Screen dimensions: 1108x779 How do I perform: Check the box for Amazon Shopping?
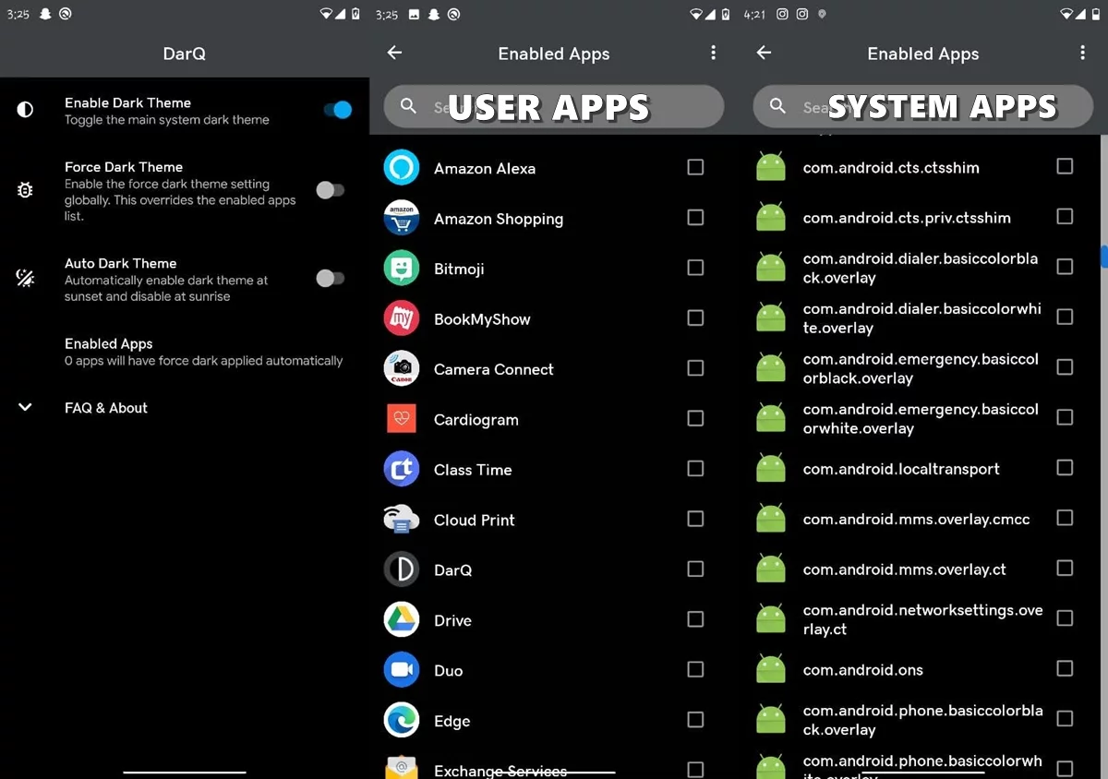point(695,218)
